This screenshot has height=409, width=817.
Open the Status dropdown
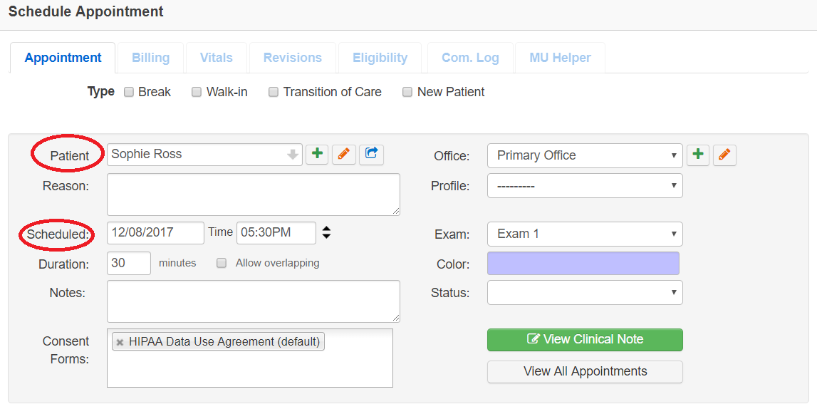click(x=585, y=292)
